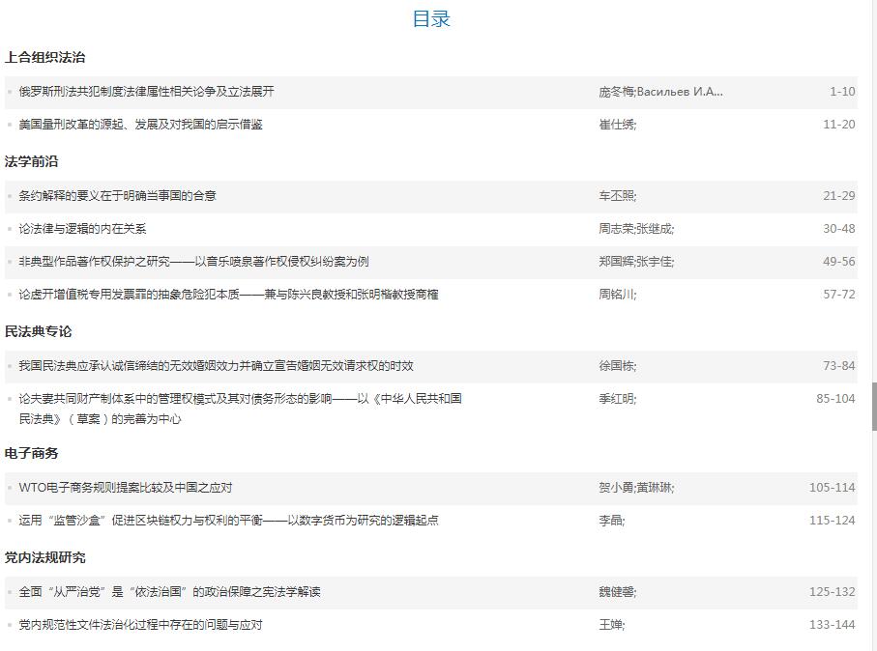Open 非典型作品著作权保护之研究 article
Screen dimensions: 877x651
193,262
